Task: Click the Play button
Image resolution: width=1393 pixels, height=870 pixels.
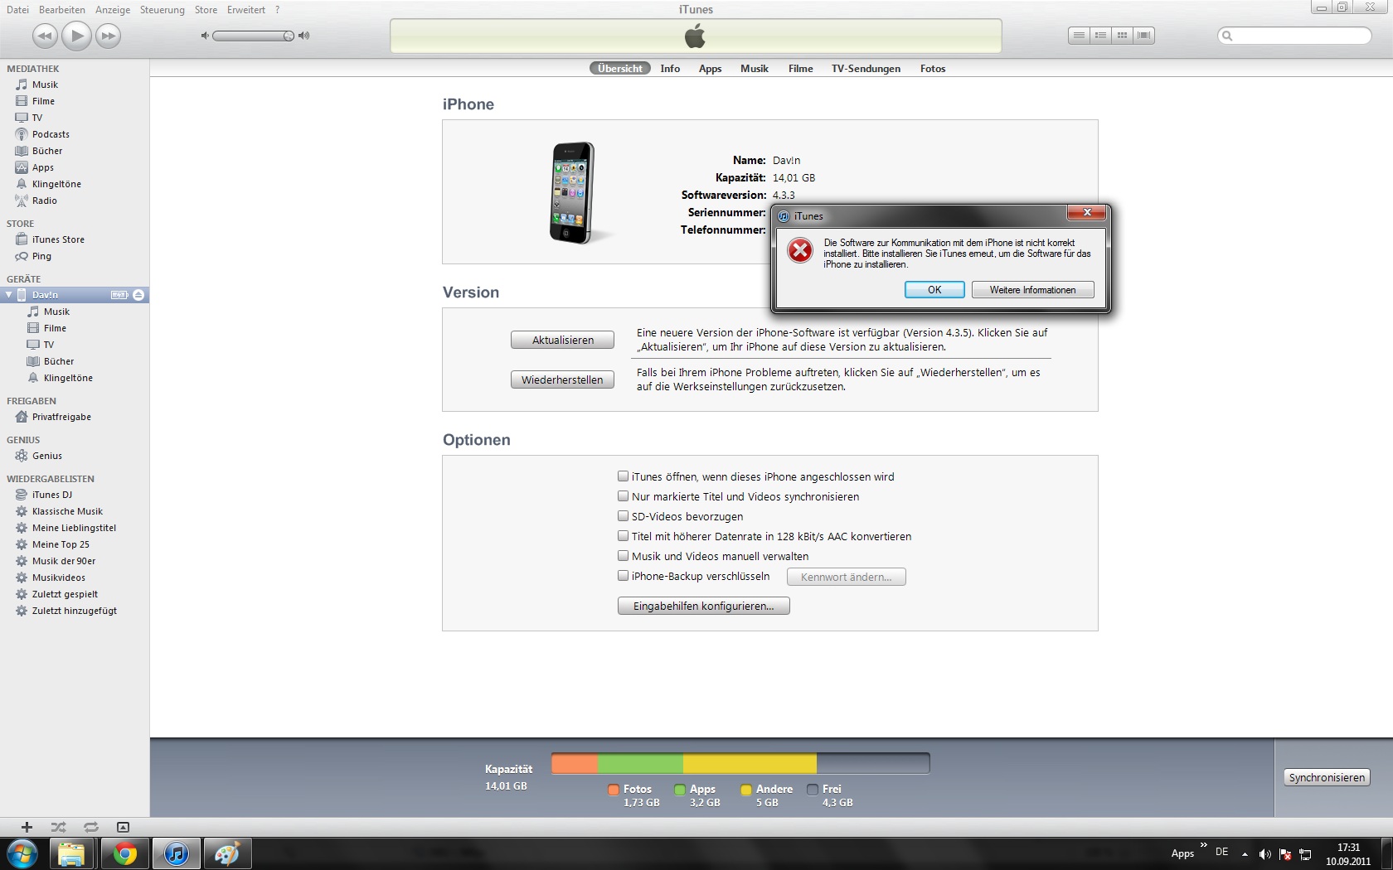Action: [76, 36]
